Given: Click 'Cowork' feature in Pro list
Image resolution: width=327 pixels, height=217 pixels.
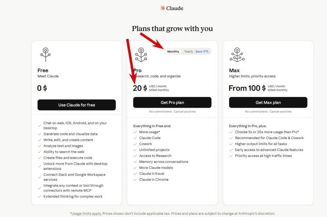Looking at the screenshot, I should click(x=146, y=144).
